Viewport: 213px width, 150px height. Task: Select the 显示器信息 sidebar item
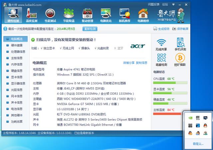tap(16, 83)
